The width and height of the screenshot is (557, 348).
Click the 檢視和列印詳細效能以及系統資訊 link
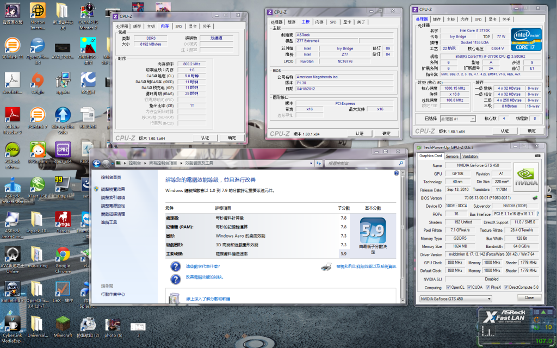[x=366, y=266]
